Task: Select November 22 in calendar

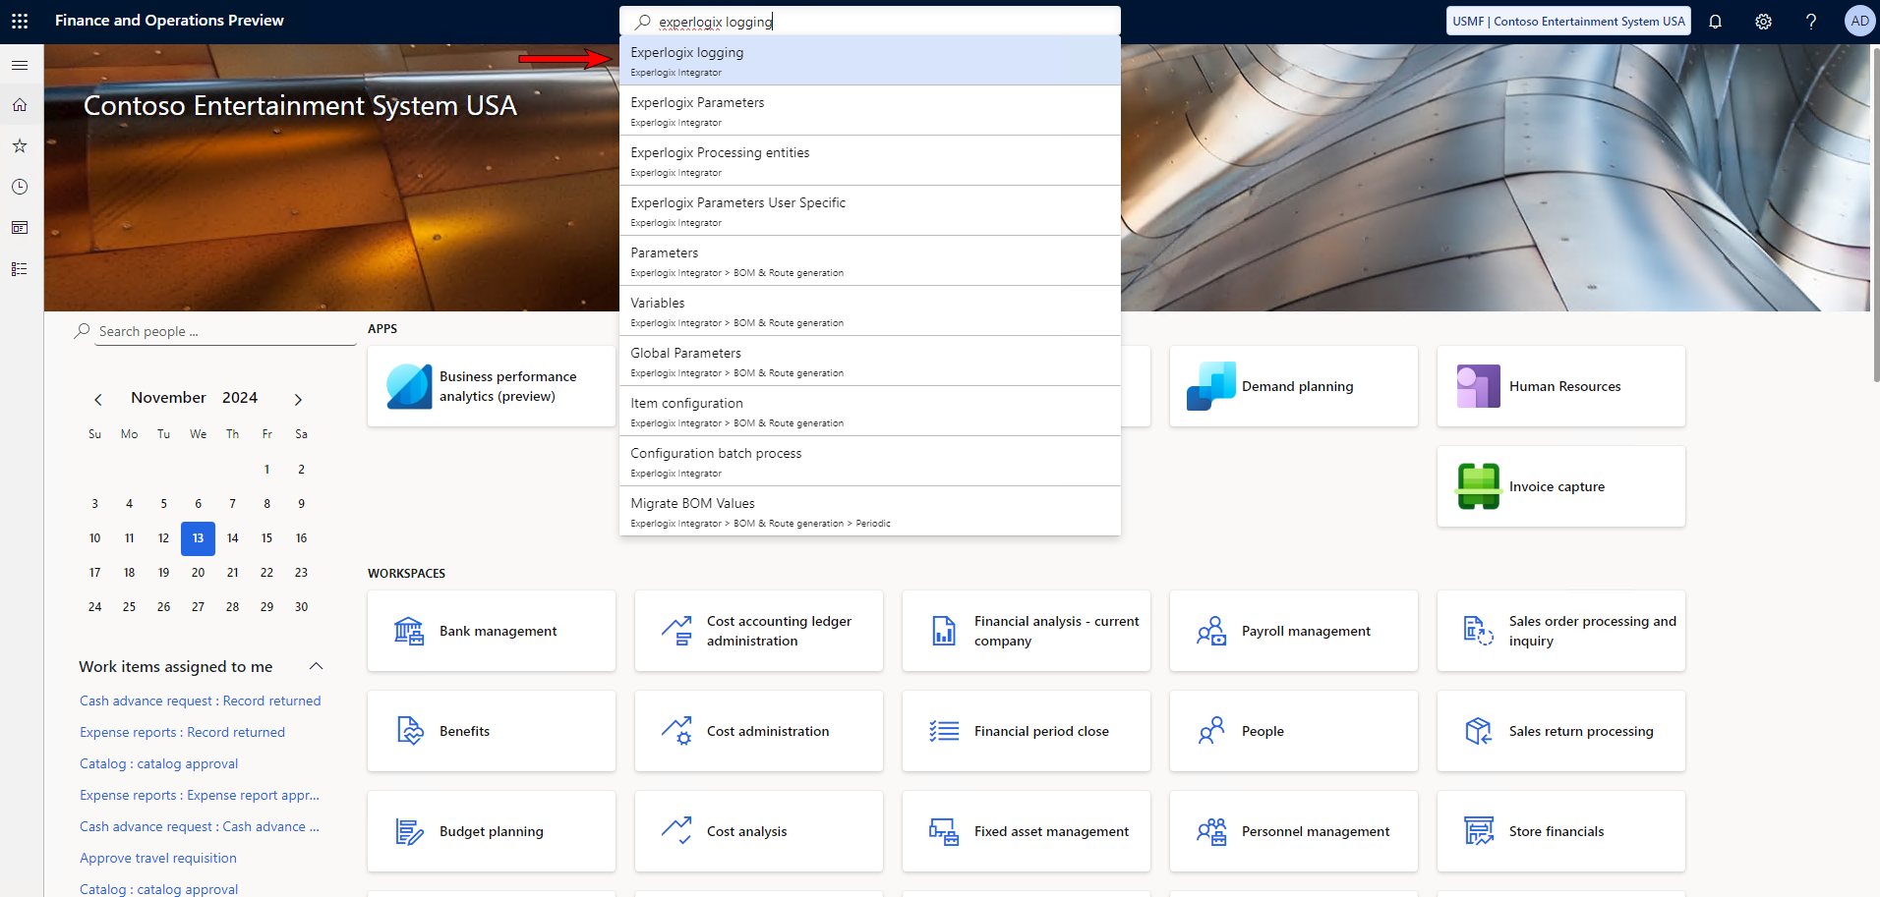Action: pyautogui.click(x=266, y=573)
